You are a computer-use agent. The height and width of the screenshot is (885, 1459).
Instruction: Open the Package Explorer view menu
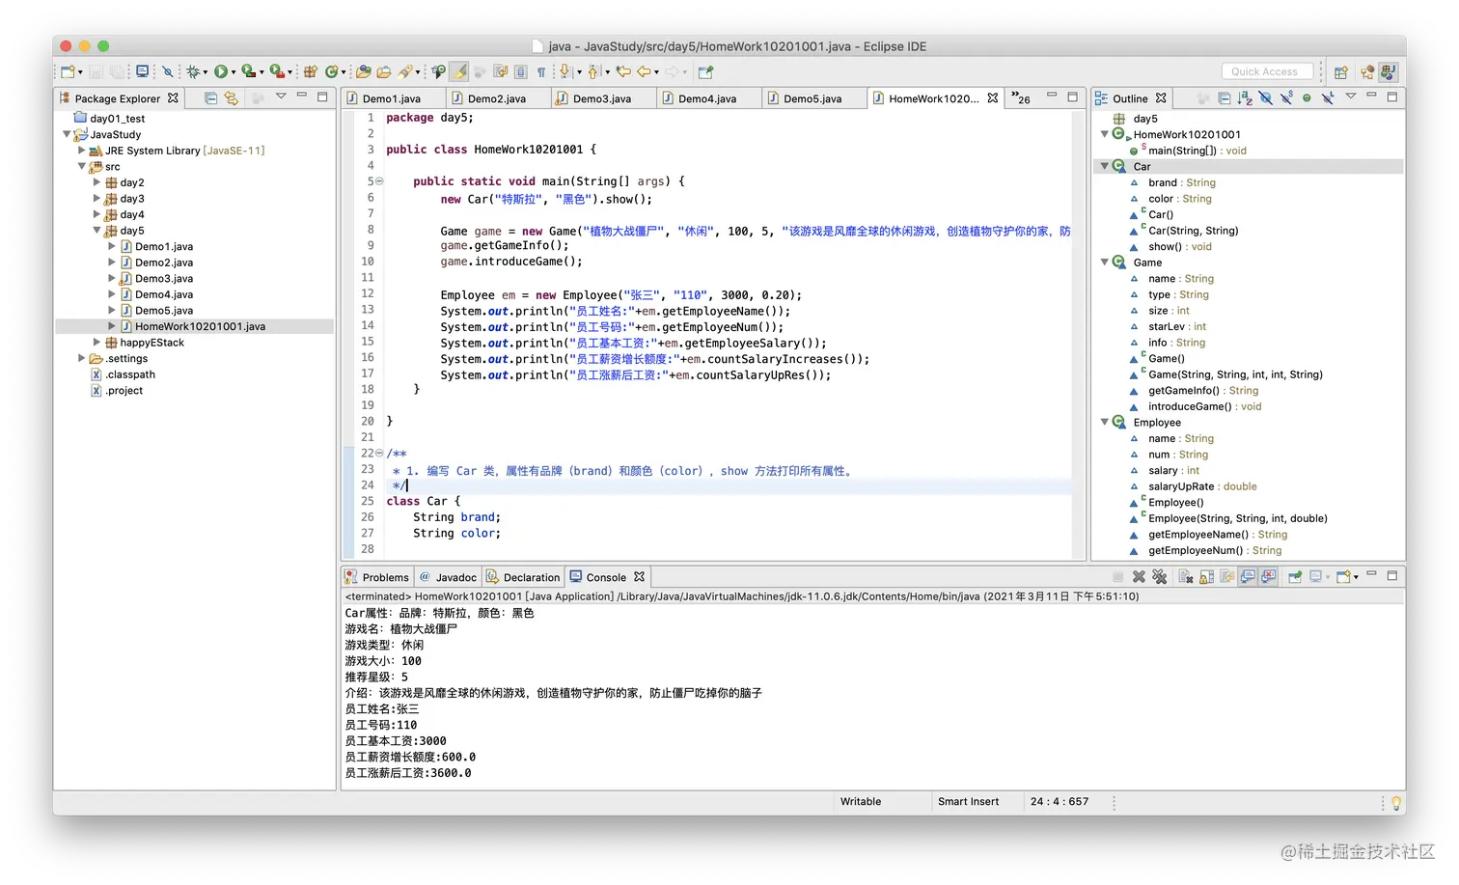[281, 96]
